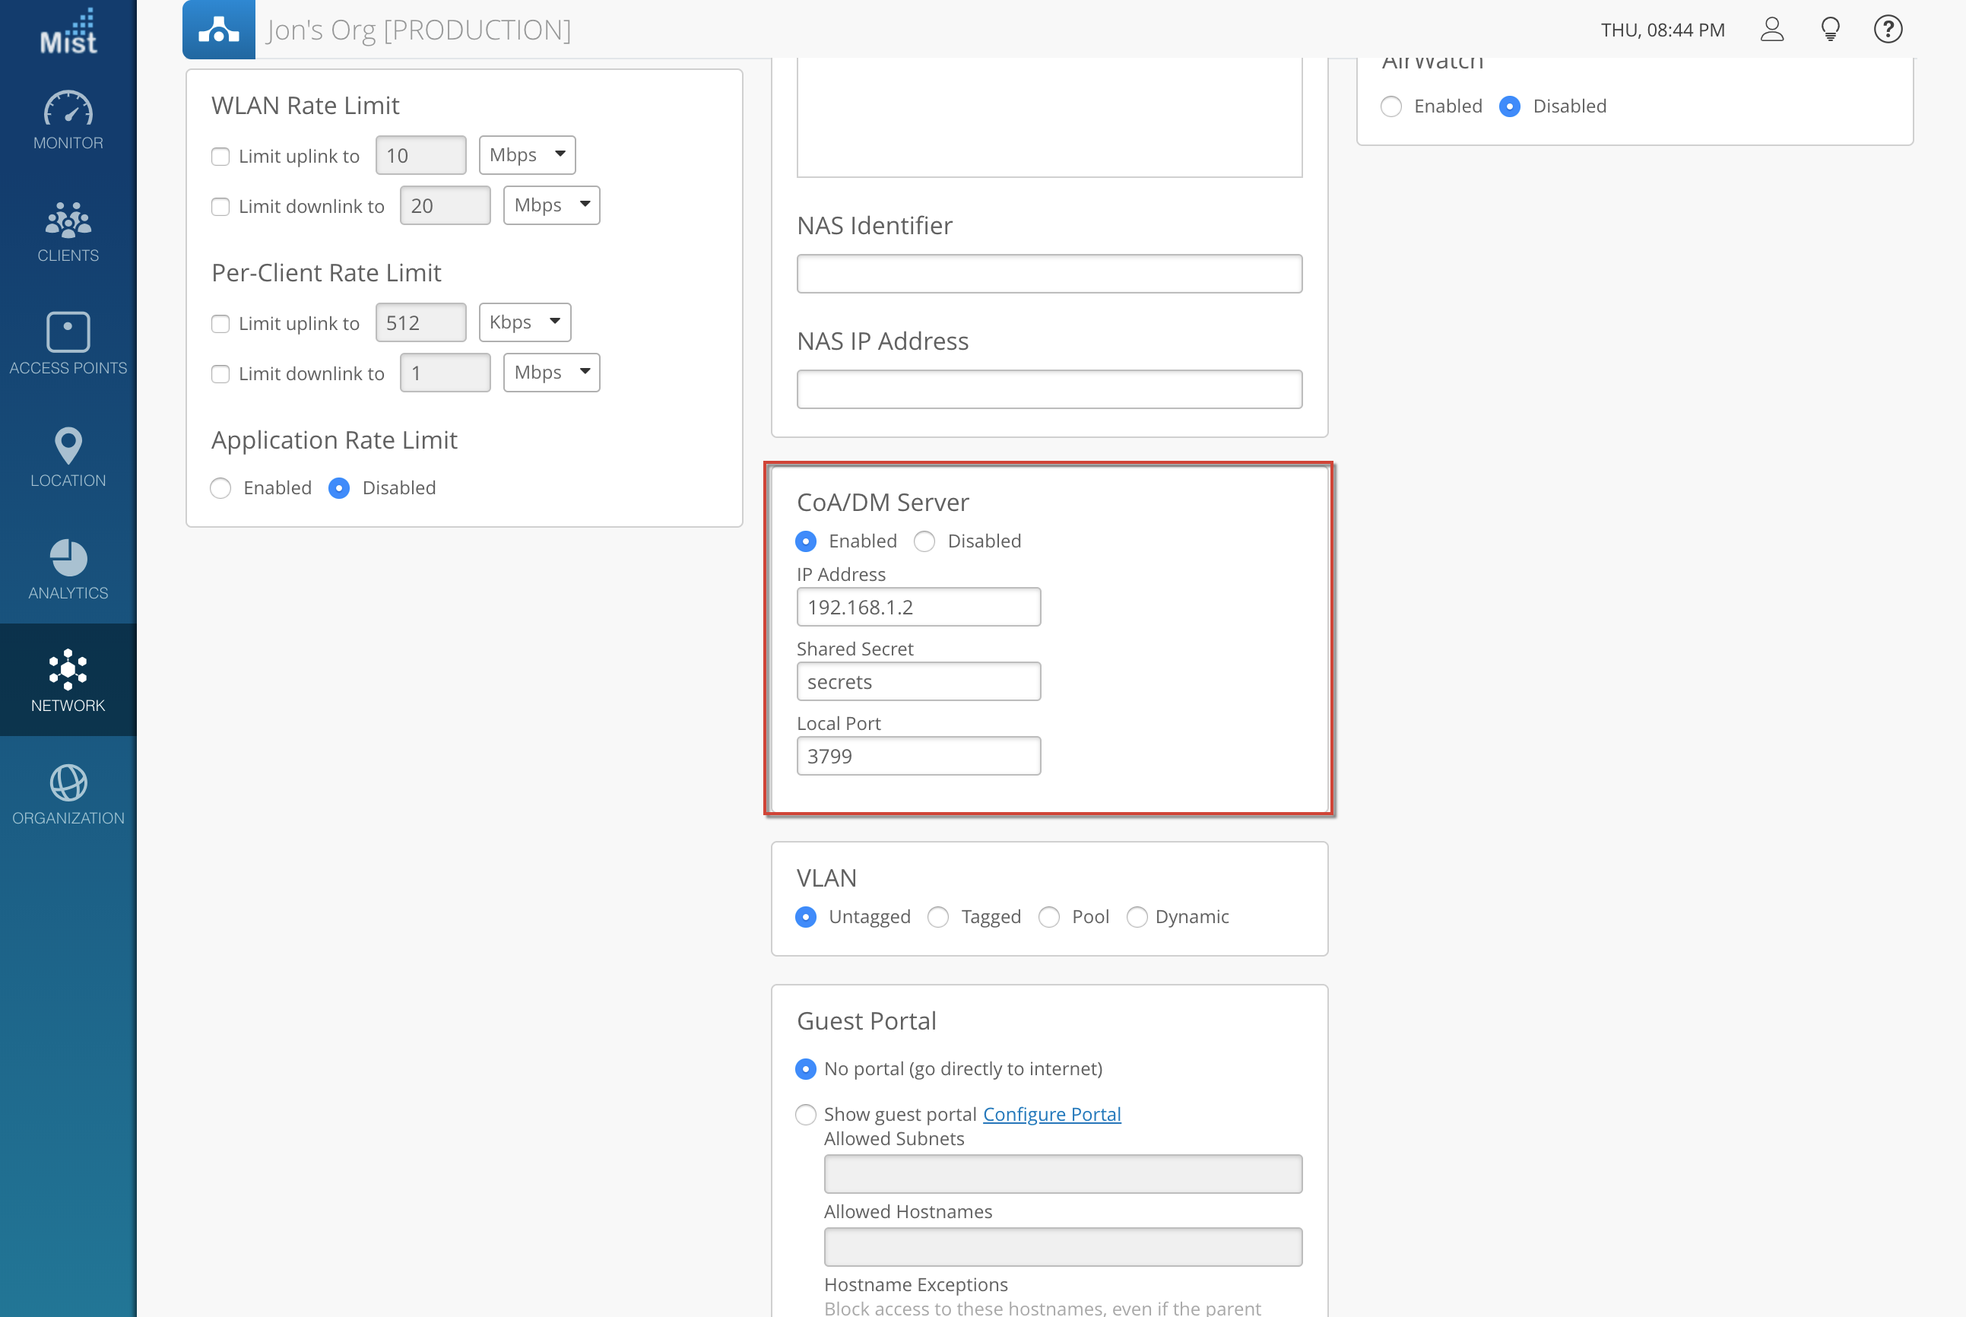
Task: Open the help question mark icon
Action: pyautogui.click(x=1887, y=30)
